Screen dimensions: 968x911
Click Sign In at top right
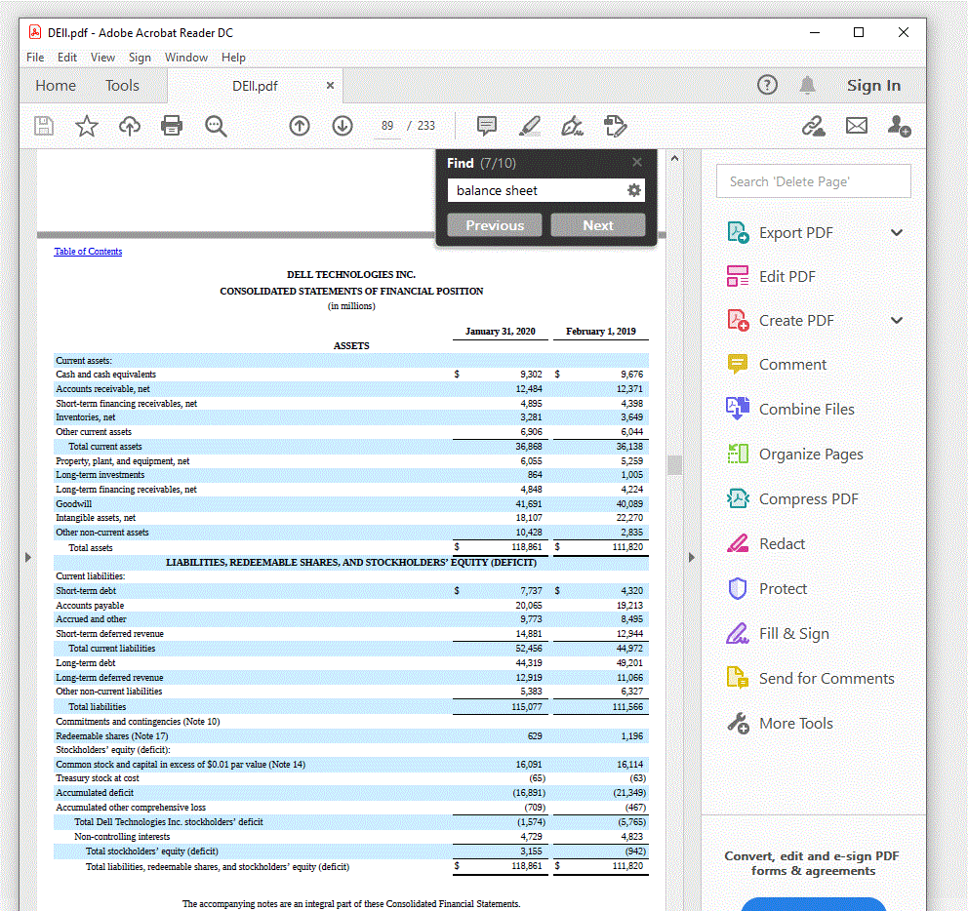[x=873, y=86]
